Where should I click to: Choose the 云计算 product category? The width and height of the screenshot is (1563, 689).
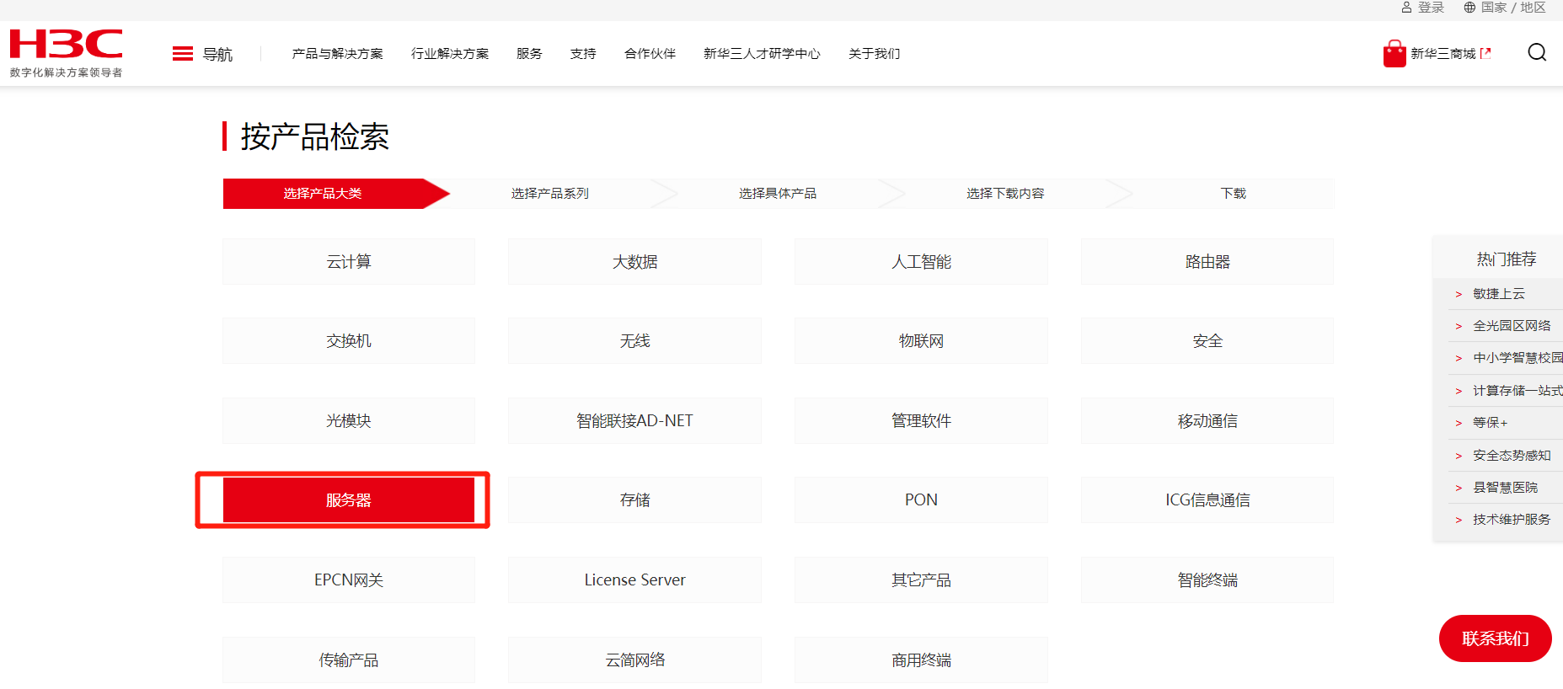[x=349, y=262]
